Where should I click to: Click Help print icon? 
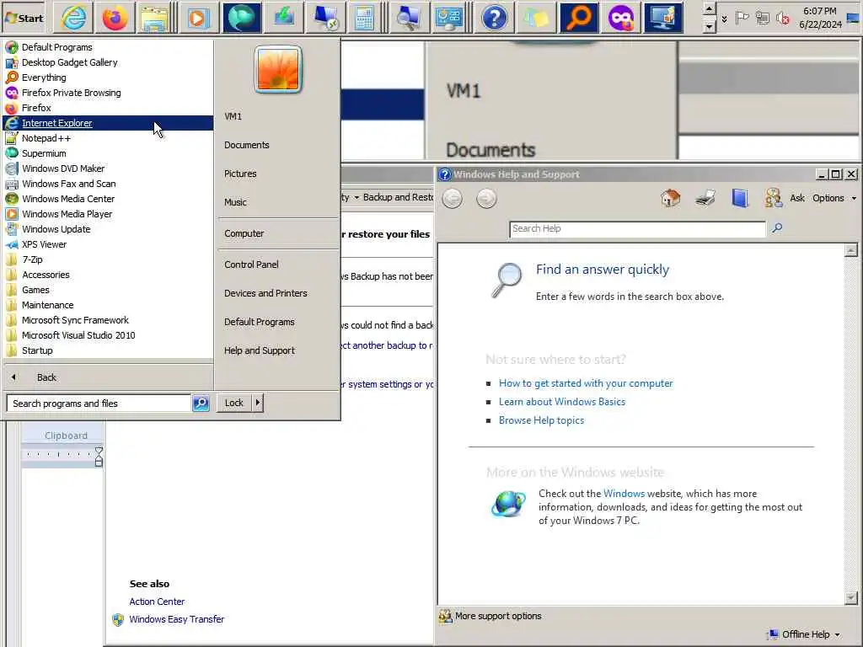(705, 198)
